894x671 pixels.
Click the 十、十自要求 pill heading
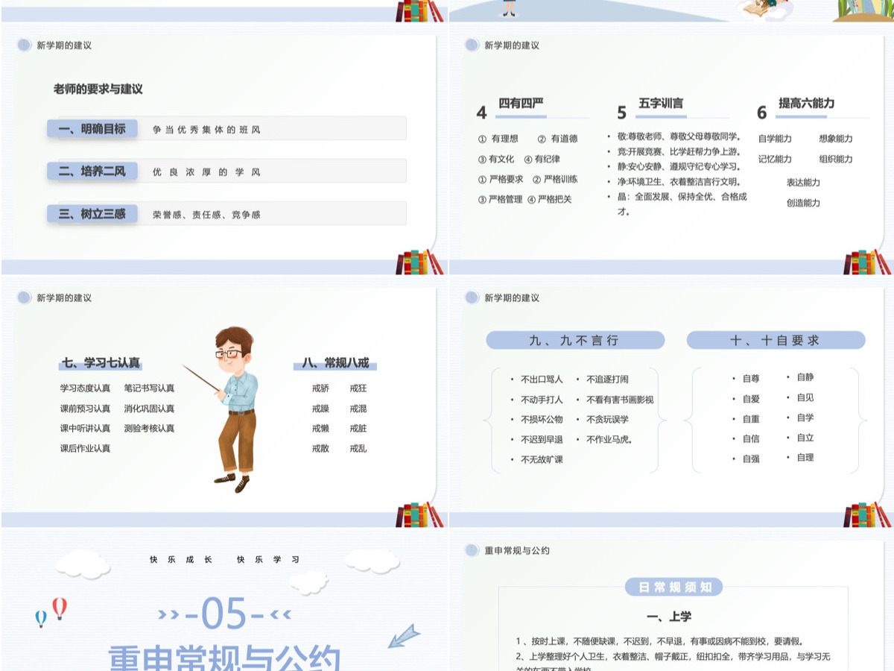pos(776,340)
